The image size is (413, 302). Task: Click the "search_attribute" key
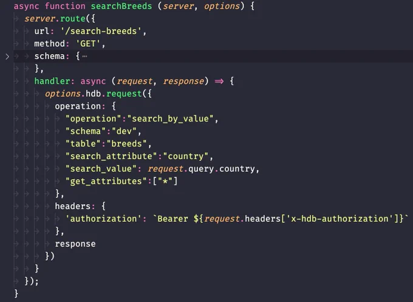pyautogui.click(x=111, y=156)
